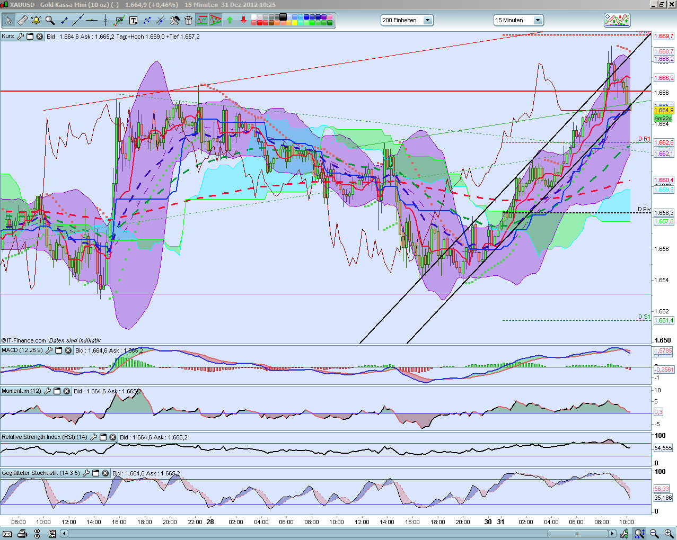Maximize the Geglätteter Stochastik panel
Screen dimensions: 677x540
[96, 473]
